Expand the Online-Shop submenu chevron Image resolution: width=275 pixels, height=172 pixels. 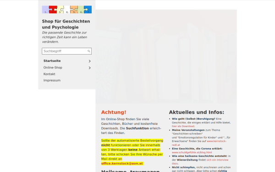(90, 68)
